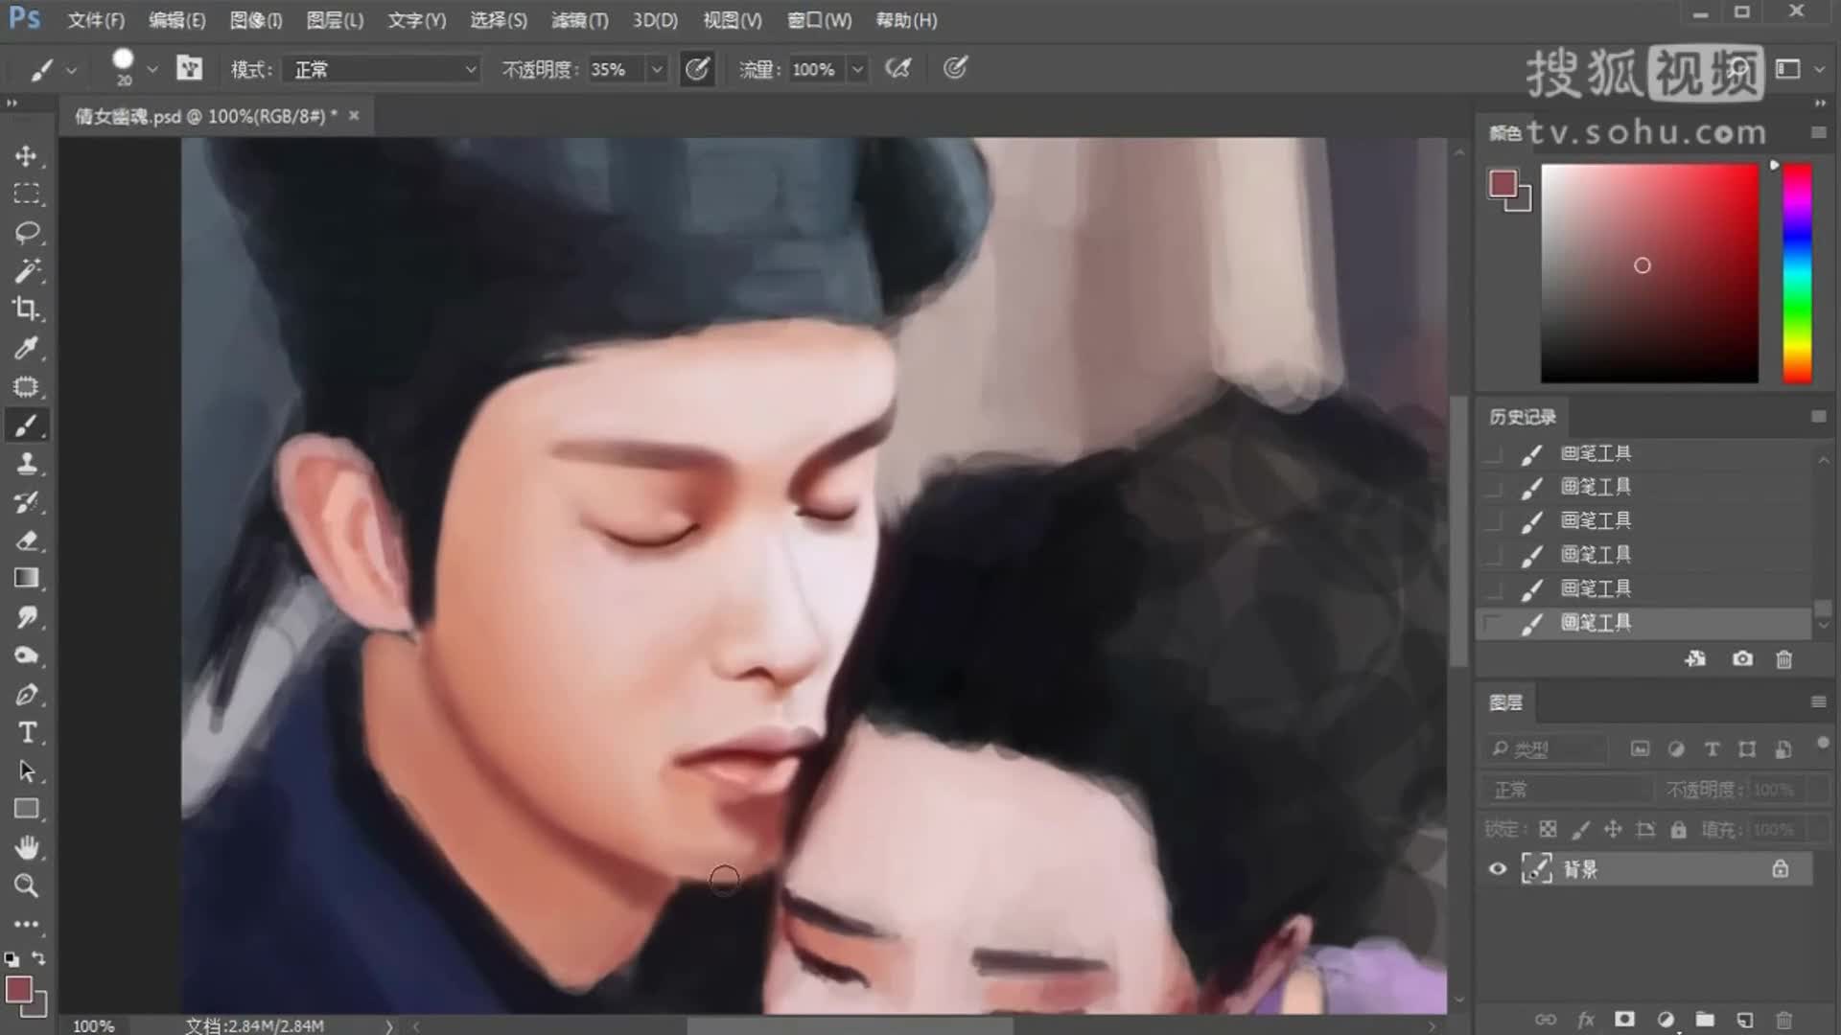Select the Gradient tool
This screenshot has width=1841, height=1035.
[26, 579]
